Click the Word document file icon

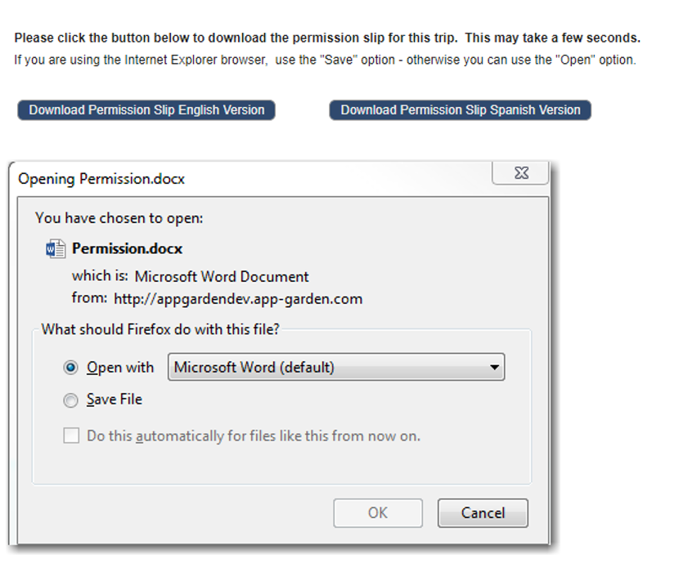pos(56,249)
